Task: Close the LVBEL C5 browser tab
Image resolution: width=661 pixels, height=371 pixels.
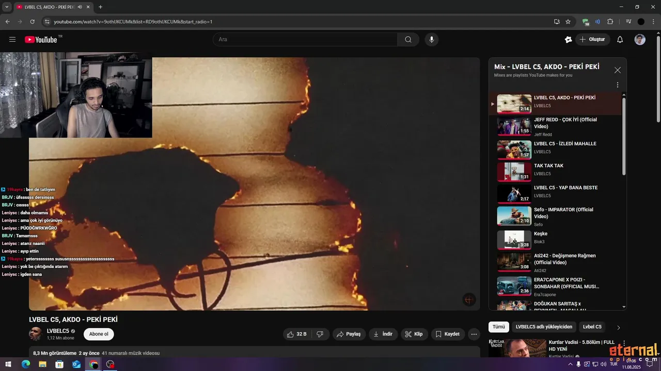Action: click(88, 7)
